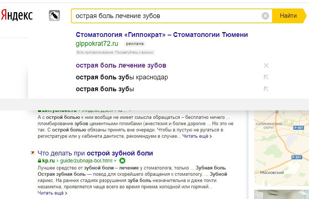
Task: Insert острая боль зубы via arrow icon
Action: coord(266,89)
